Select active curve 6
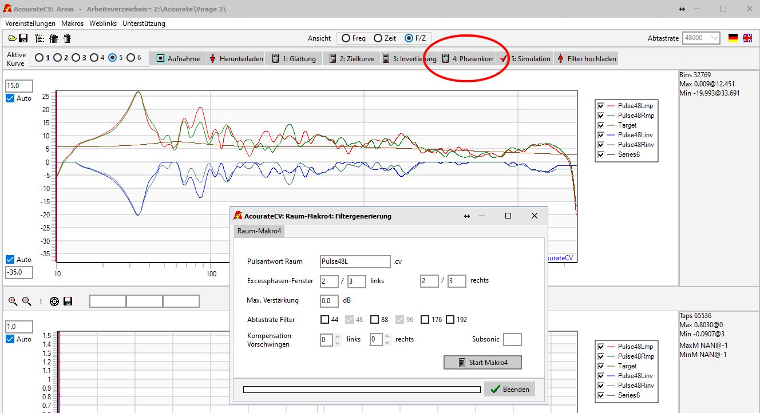 [130, 58]
